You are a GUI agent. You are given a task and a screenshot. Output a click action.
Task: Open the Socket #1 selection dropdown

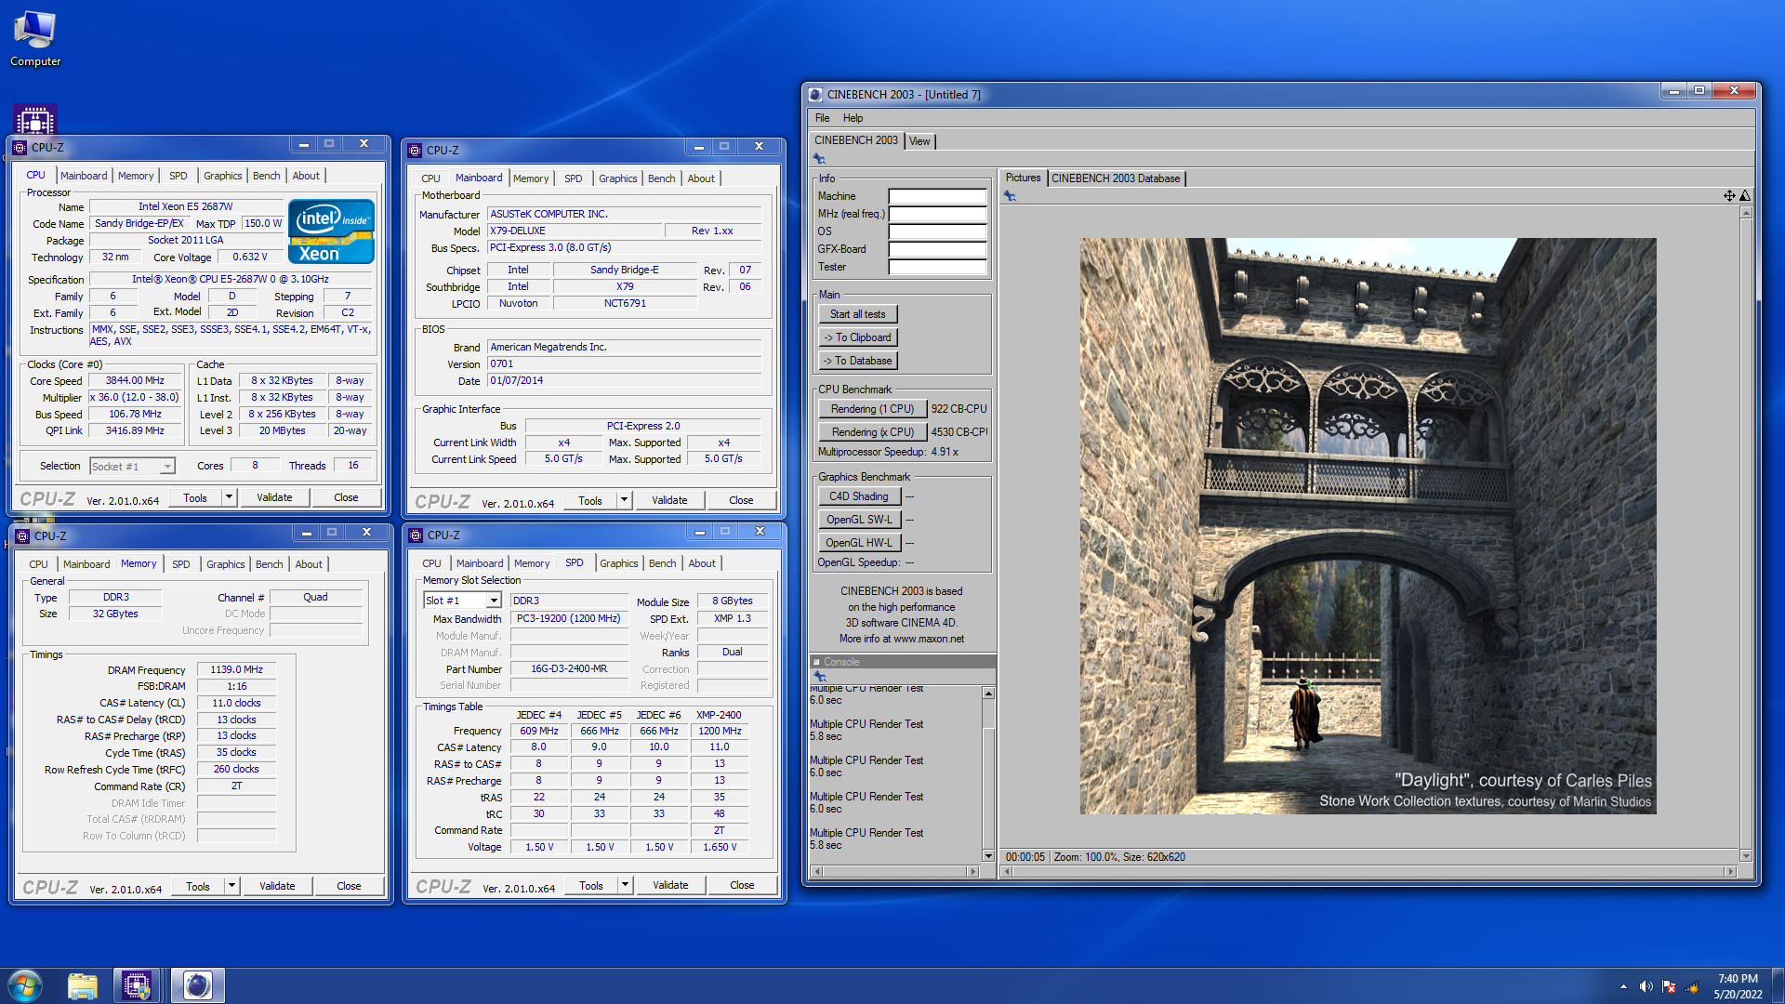(166, 467)
